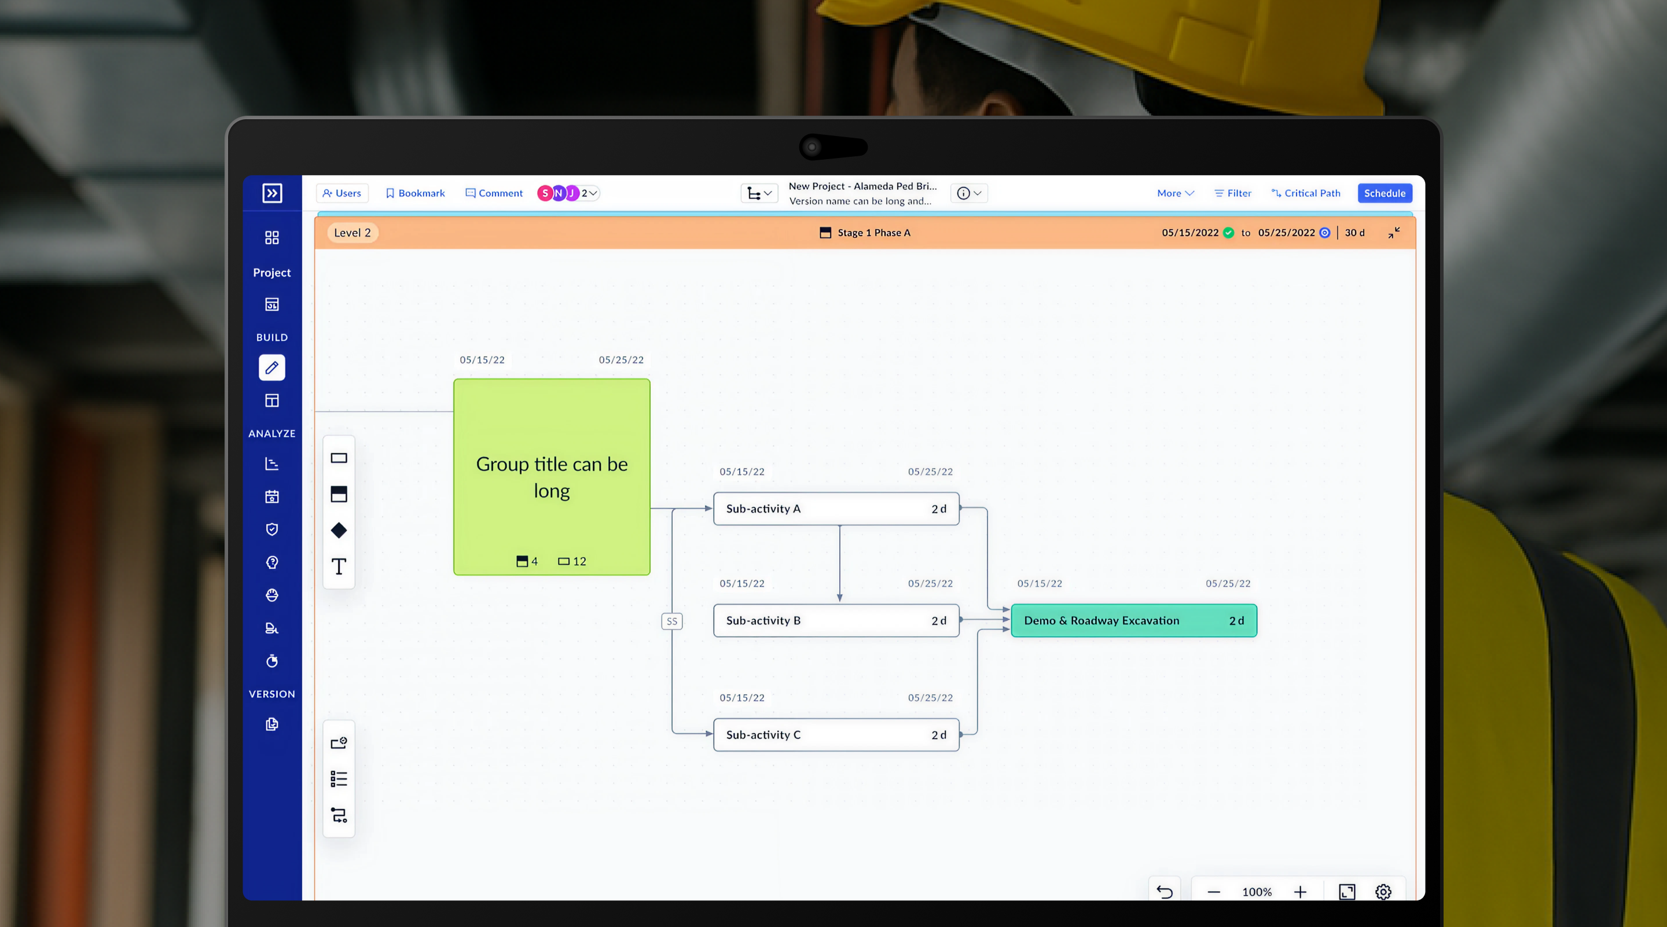Select the Text tool in the canvas toolbar

click(339, 566)
